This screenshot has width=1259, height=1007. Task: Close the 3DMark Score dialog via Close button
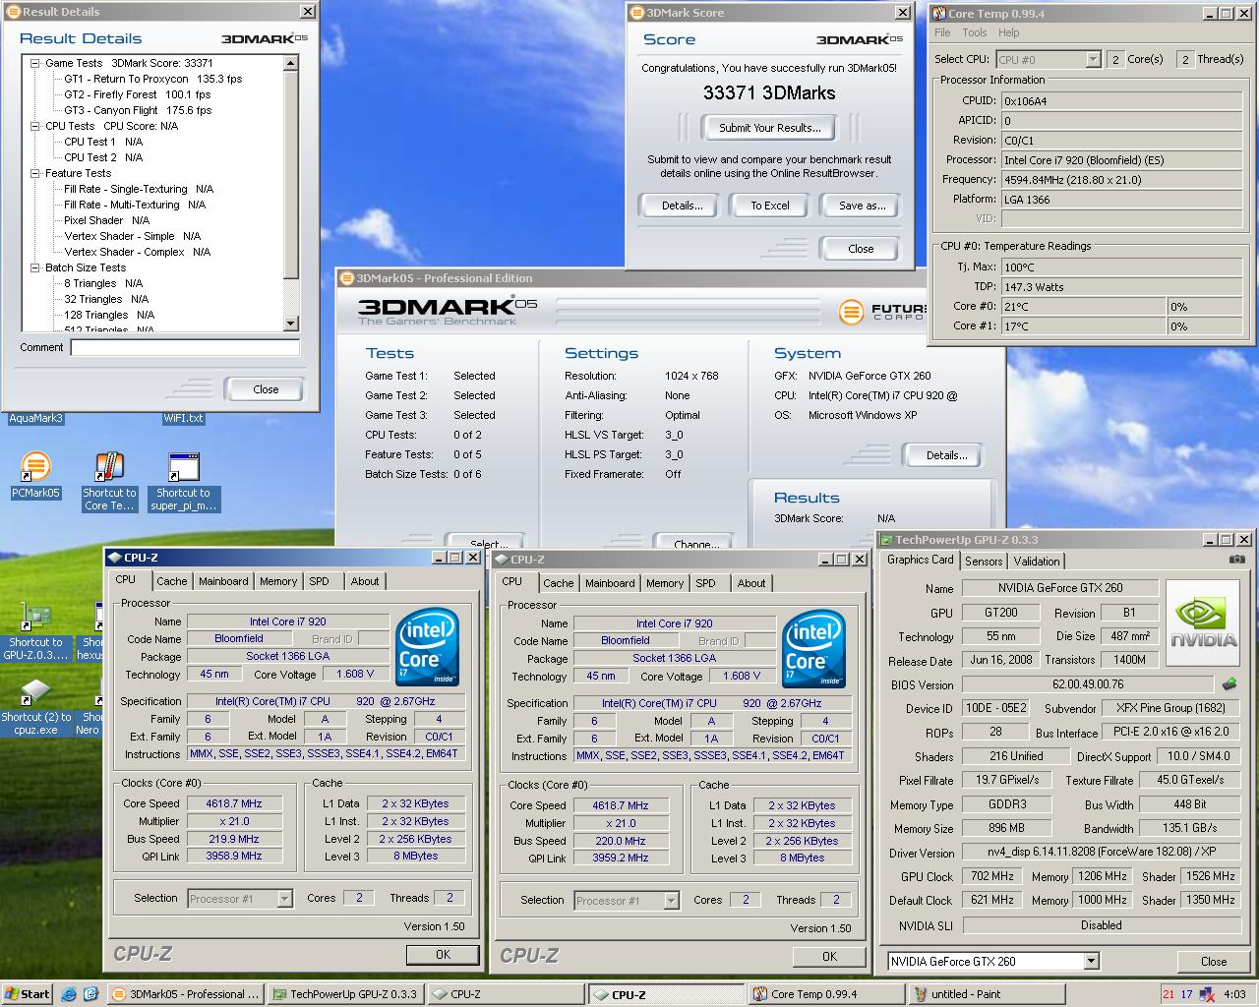point(861,249)
